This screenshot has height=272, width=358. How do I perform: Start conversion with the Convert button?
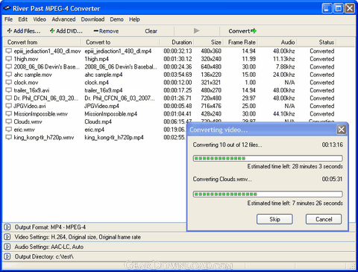242,31
